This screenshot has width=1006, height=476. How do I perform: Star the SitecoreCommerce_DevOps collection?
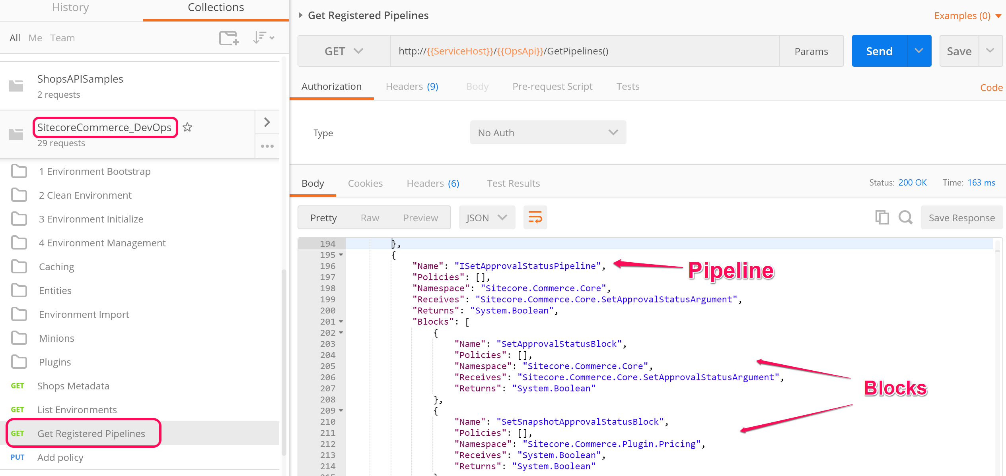187,127
